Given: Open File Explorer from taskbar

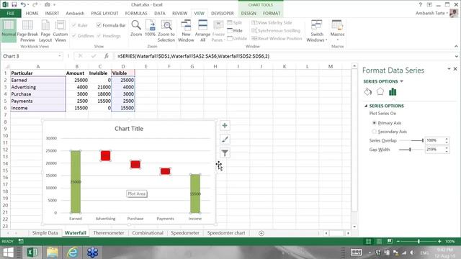Looking at the screenshot, I should (x=53, y=253).
